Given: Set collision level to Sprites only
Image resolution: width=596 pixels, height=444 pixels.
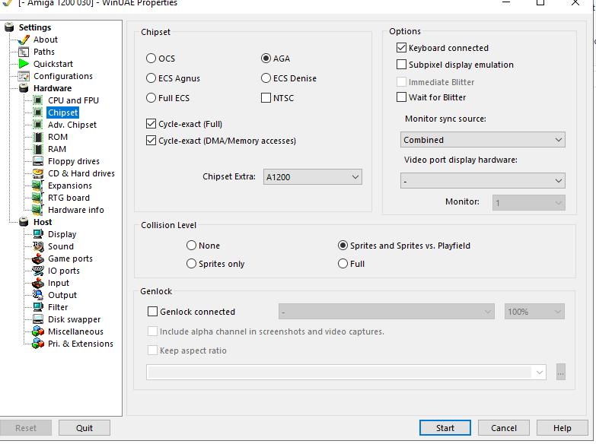Looking at the screenshot, I should tap(191, 264).
